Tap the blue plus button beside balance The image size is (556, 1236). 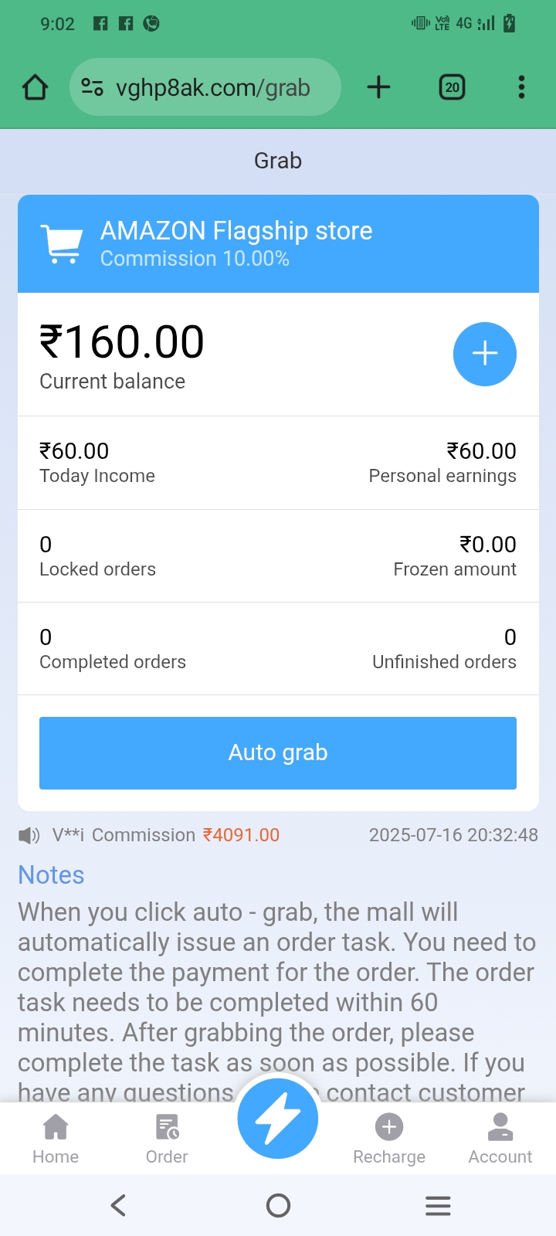[x=484, y=354]
